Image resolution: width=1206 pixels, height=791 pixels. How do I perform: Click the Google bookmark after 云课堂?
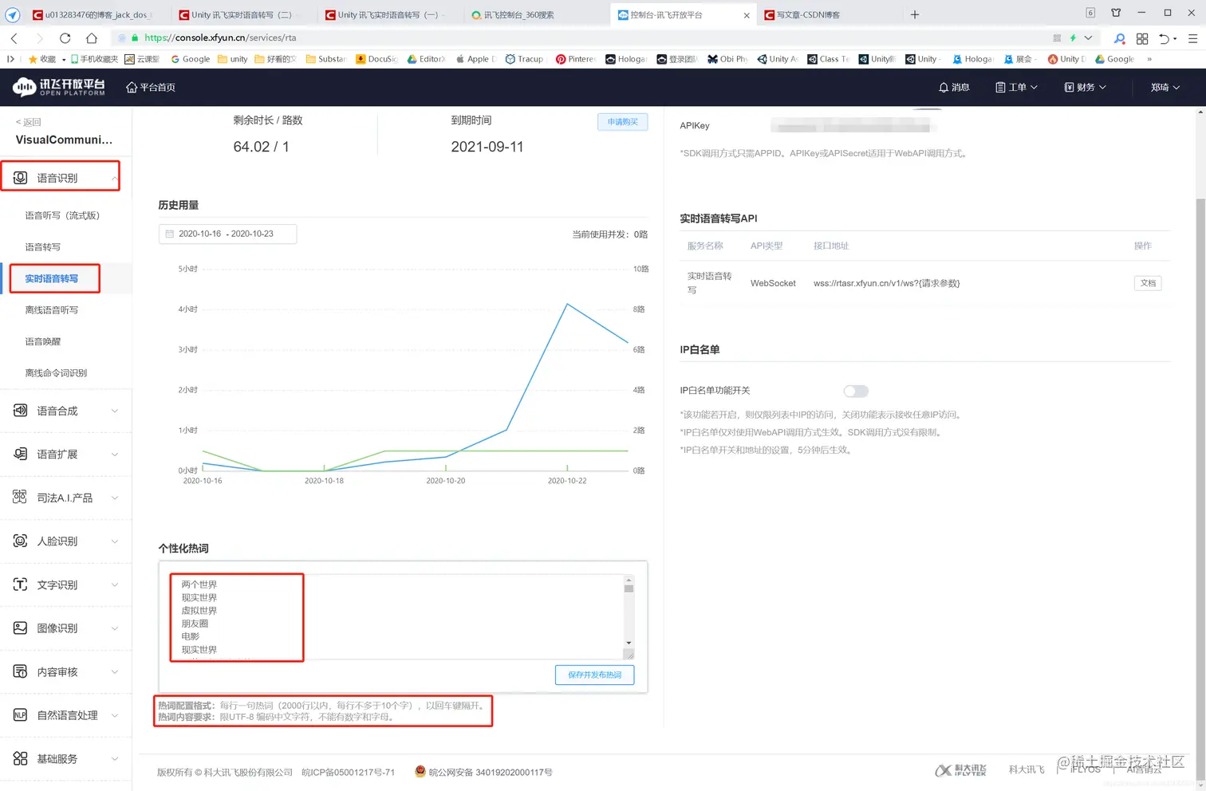click(191, 59)
